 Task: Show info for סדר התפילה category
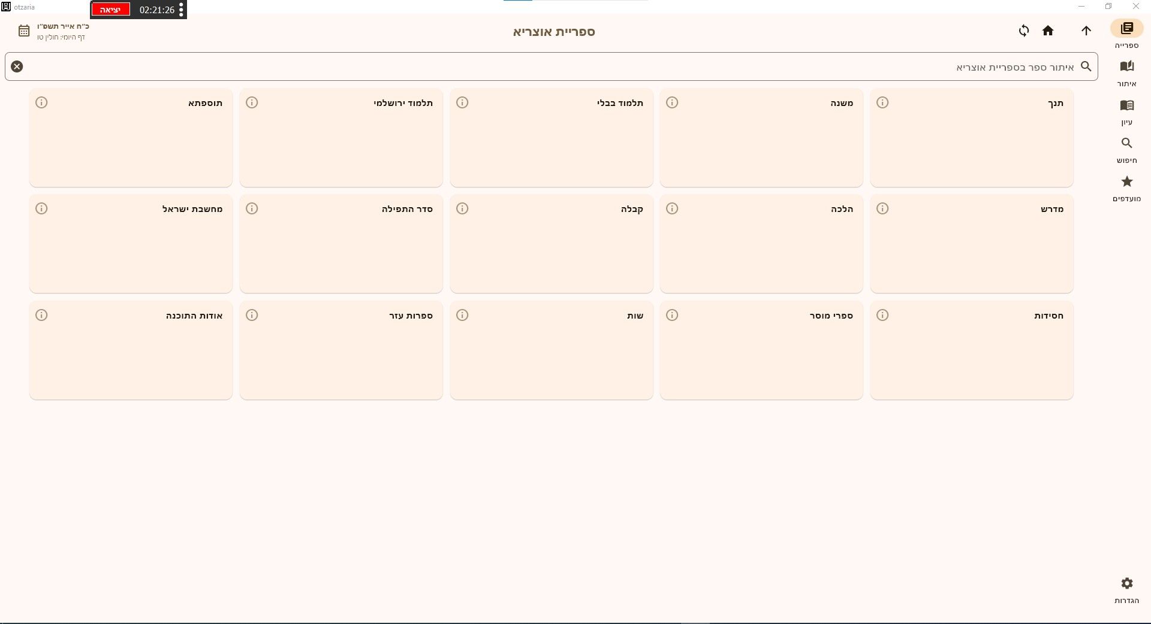point(252,208)
